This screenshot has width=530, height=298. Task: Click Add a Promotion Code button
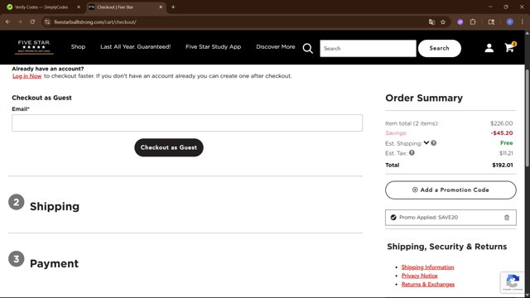(x=450, y=190)
